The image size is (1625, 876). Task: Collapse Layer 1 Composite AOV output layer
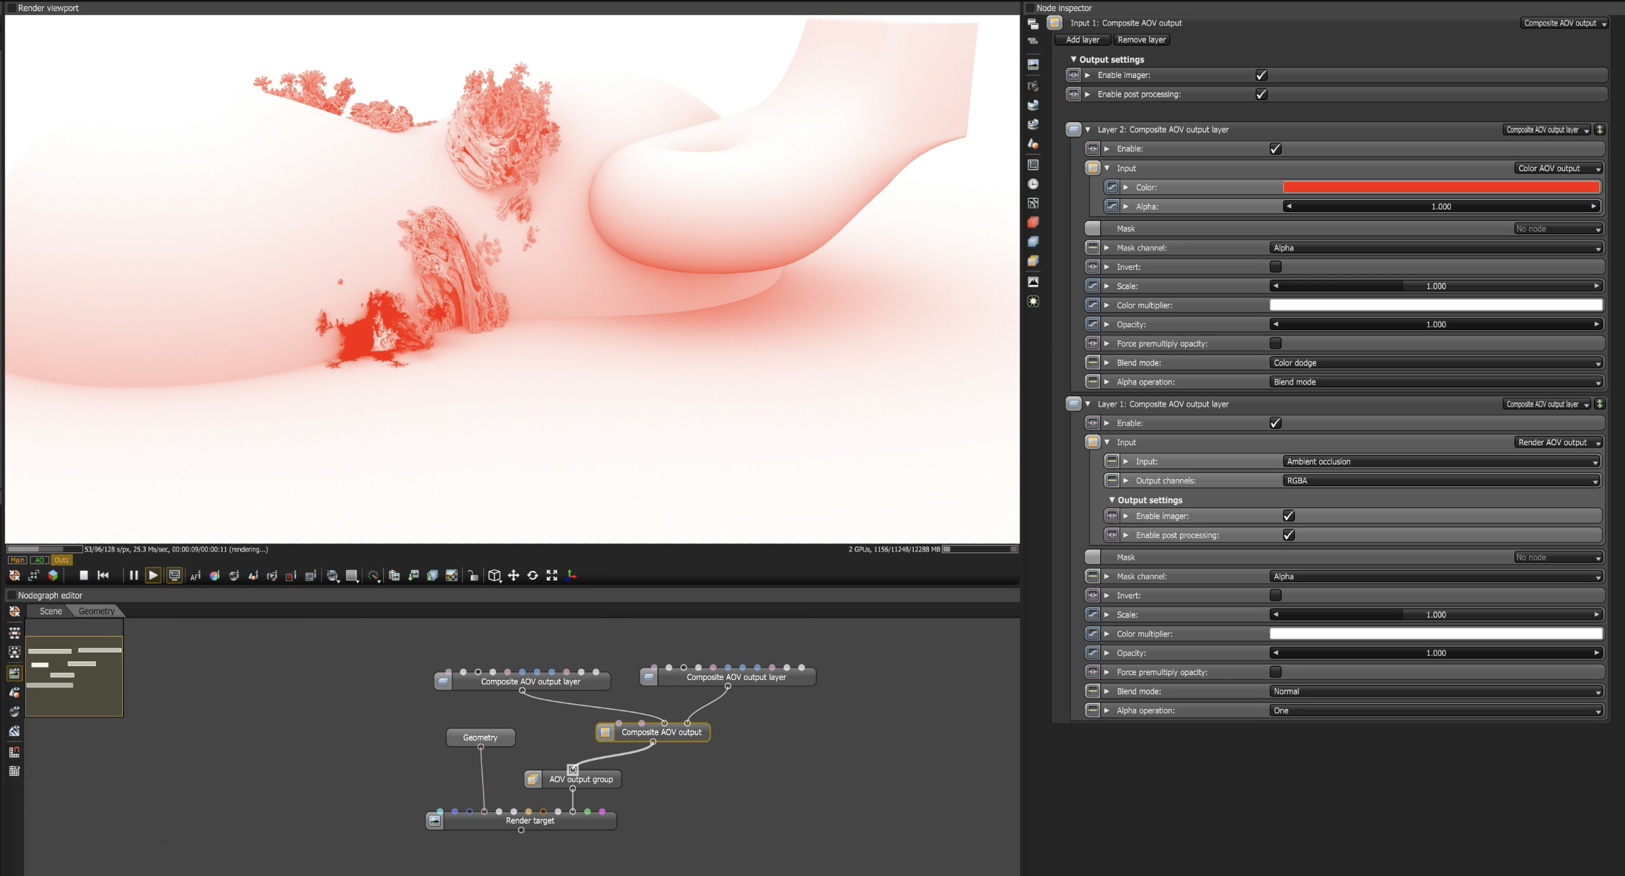coord(1088,404)
